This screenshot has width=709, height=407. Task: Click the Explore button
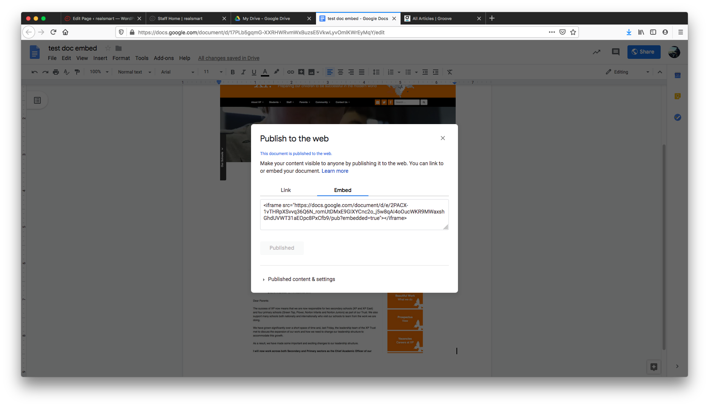654,367
